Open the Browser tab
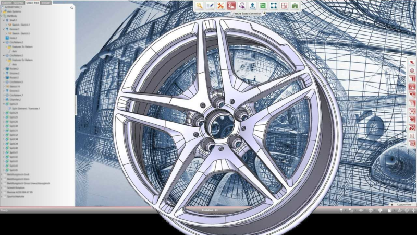 46,3
